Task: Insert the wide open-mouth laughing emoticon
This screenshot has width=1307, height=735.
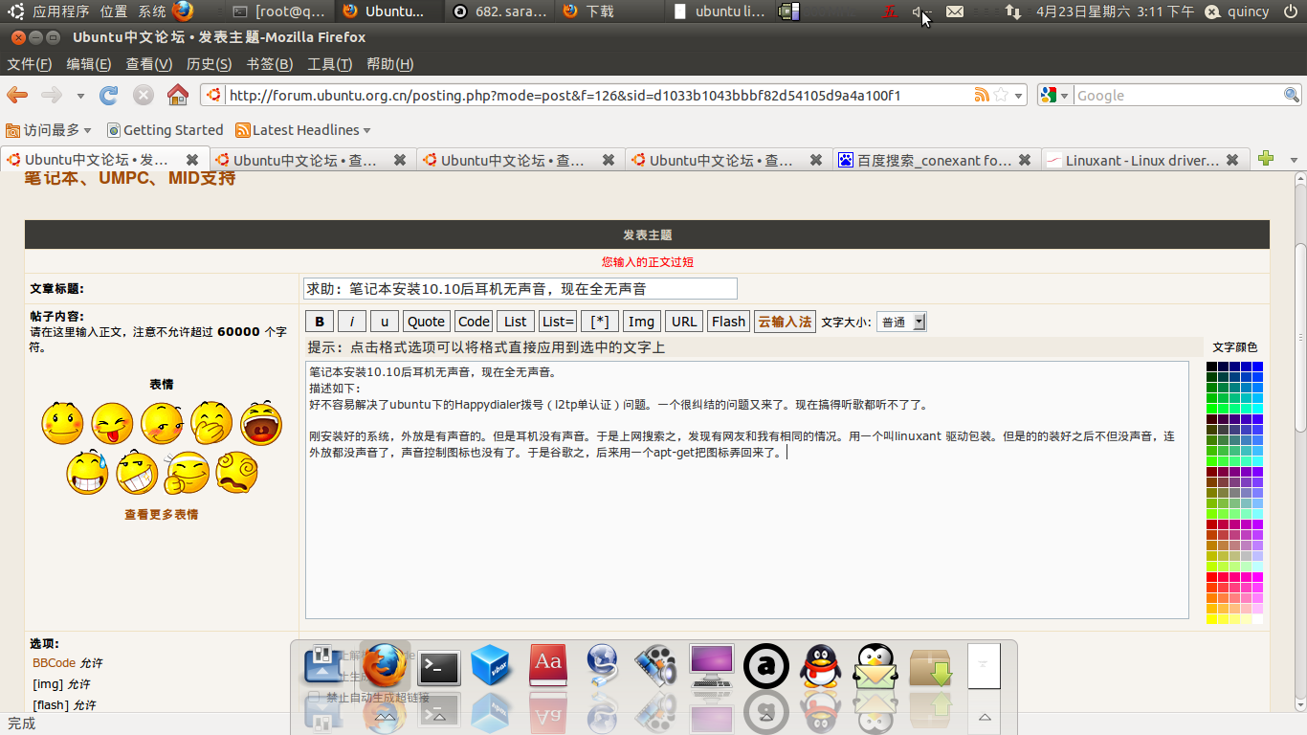Action: point(261,423)
